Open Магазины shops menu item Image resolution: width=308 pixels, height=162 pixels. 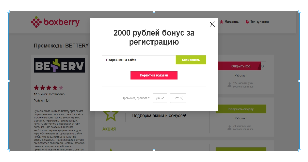(230, 22)
